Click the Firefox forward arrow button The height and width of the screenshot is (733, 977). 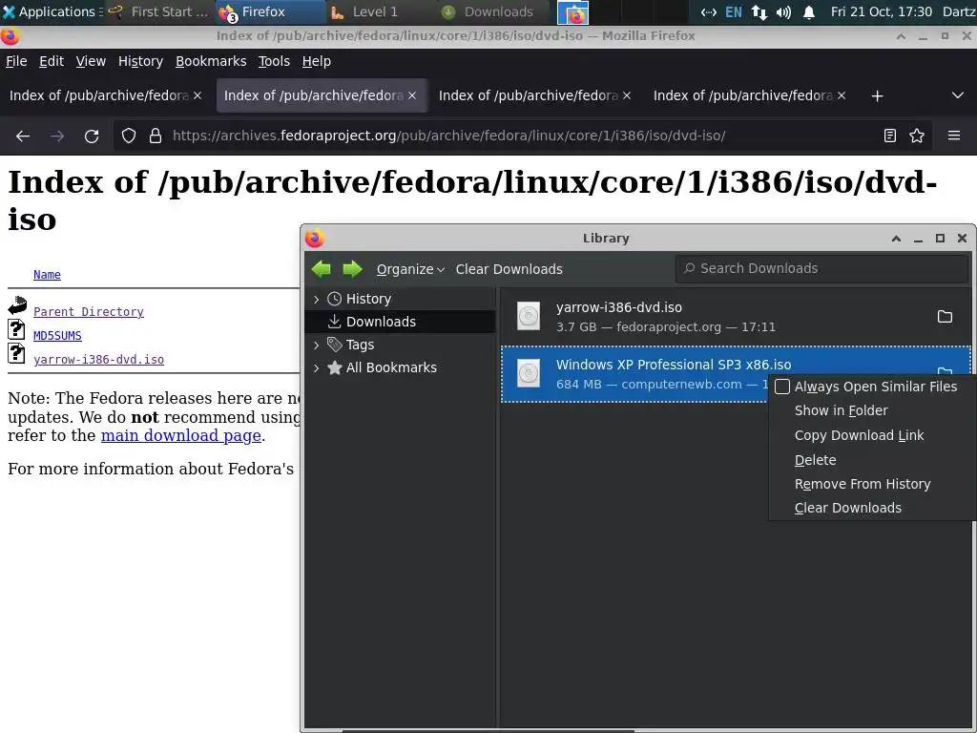click(57, 136)
